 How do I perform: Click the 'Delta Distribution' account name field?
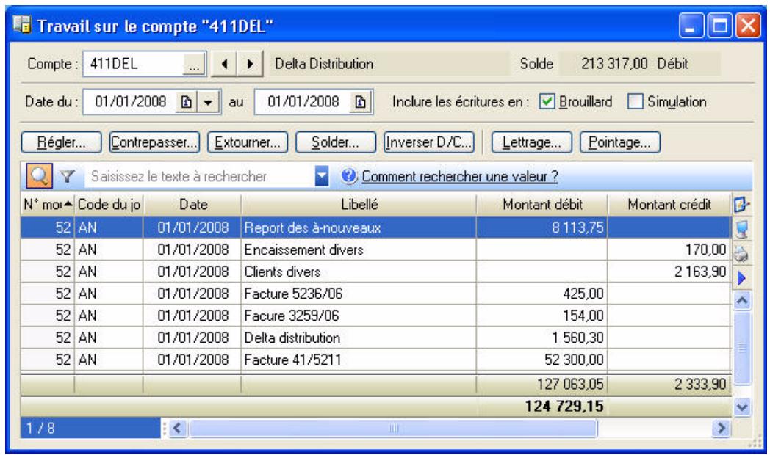pyautogui.click(x=389, y=64)
